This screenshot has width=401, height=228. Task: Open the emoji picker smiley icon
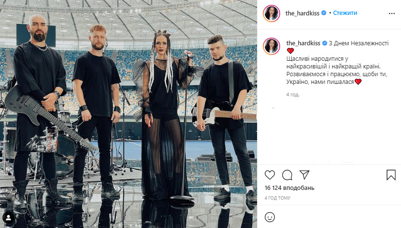point(270,217)
